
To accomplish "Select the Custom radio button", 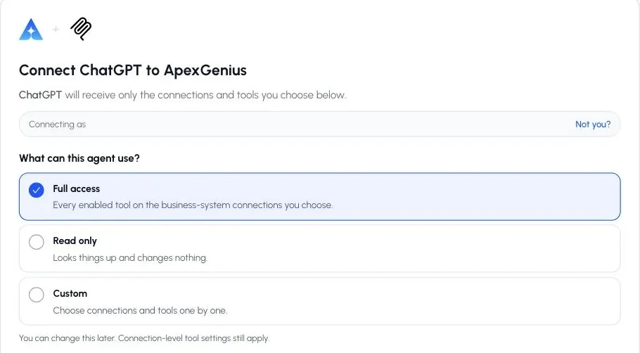I will pyautogui.click(x=37, y=294).
